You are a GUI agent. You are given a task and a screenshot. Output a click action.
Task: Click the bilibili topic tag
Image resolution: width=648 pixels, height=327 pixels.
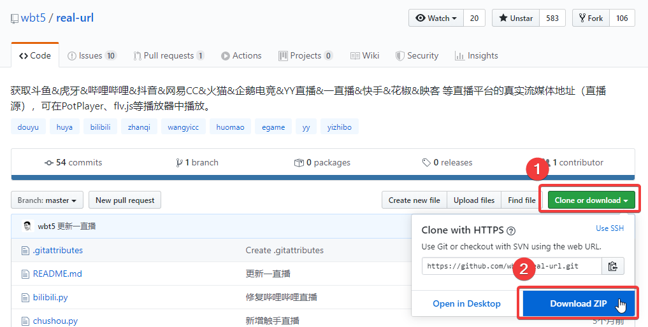pos(101,127)
